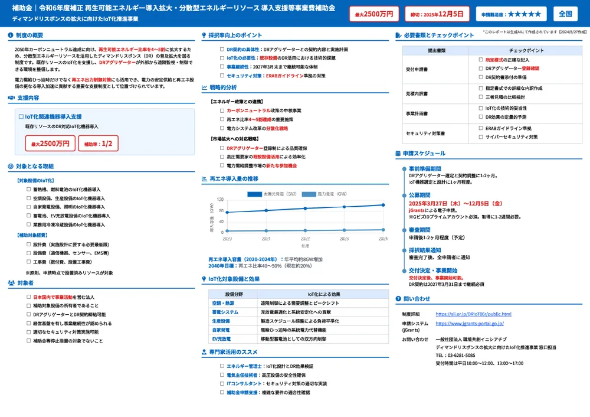This screenshot has height=417, width=590.
Task: Click the target icon beside 対象となる取組
Action: tap(11, 166)
